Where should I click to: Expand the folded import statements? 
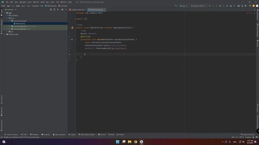click(x=85, y=19)
